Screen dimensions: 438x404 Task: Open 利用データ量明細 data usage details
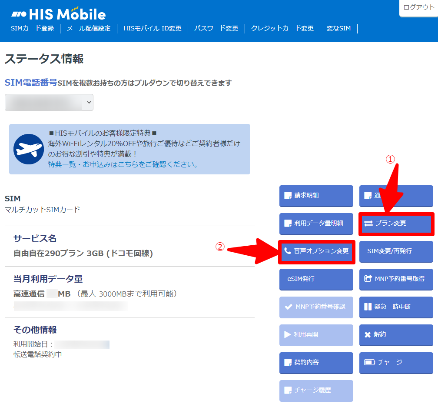coord(316,224)
